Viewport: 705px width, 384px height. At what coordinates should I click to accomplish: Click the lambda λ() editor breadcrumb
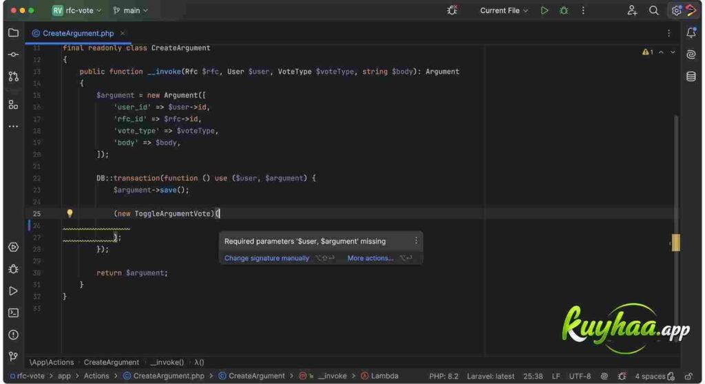(x=199, y=362)
